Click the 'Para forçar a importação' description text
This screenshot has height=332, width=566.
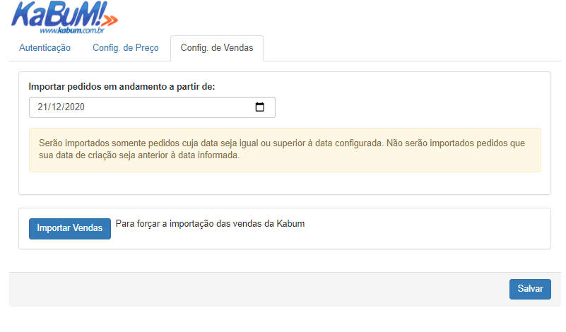pos(210,224)
